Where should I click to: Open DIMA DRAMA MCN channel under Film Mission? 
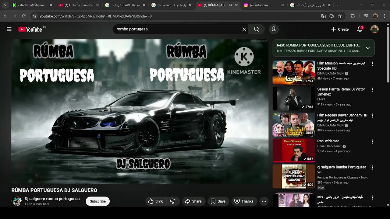tap(330, 73)
